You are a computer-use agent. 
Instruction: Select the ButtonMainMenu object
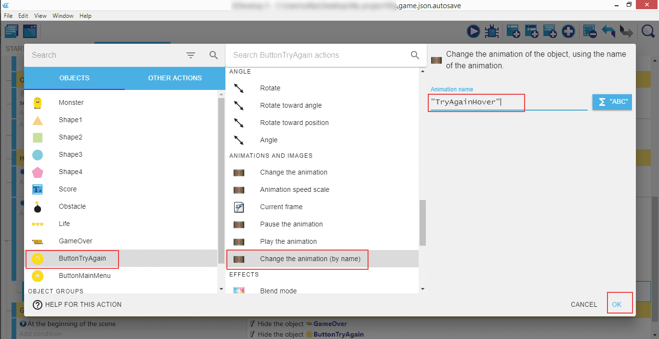[84, 276]
